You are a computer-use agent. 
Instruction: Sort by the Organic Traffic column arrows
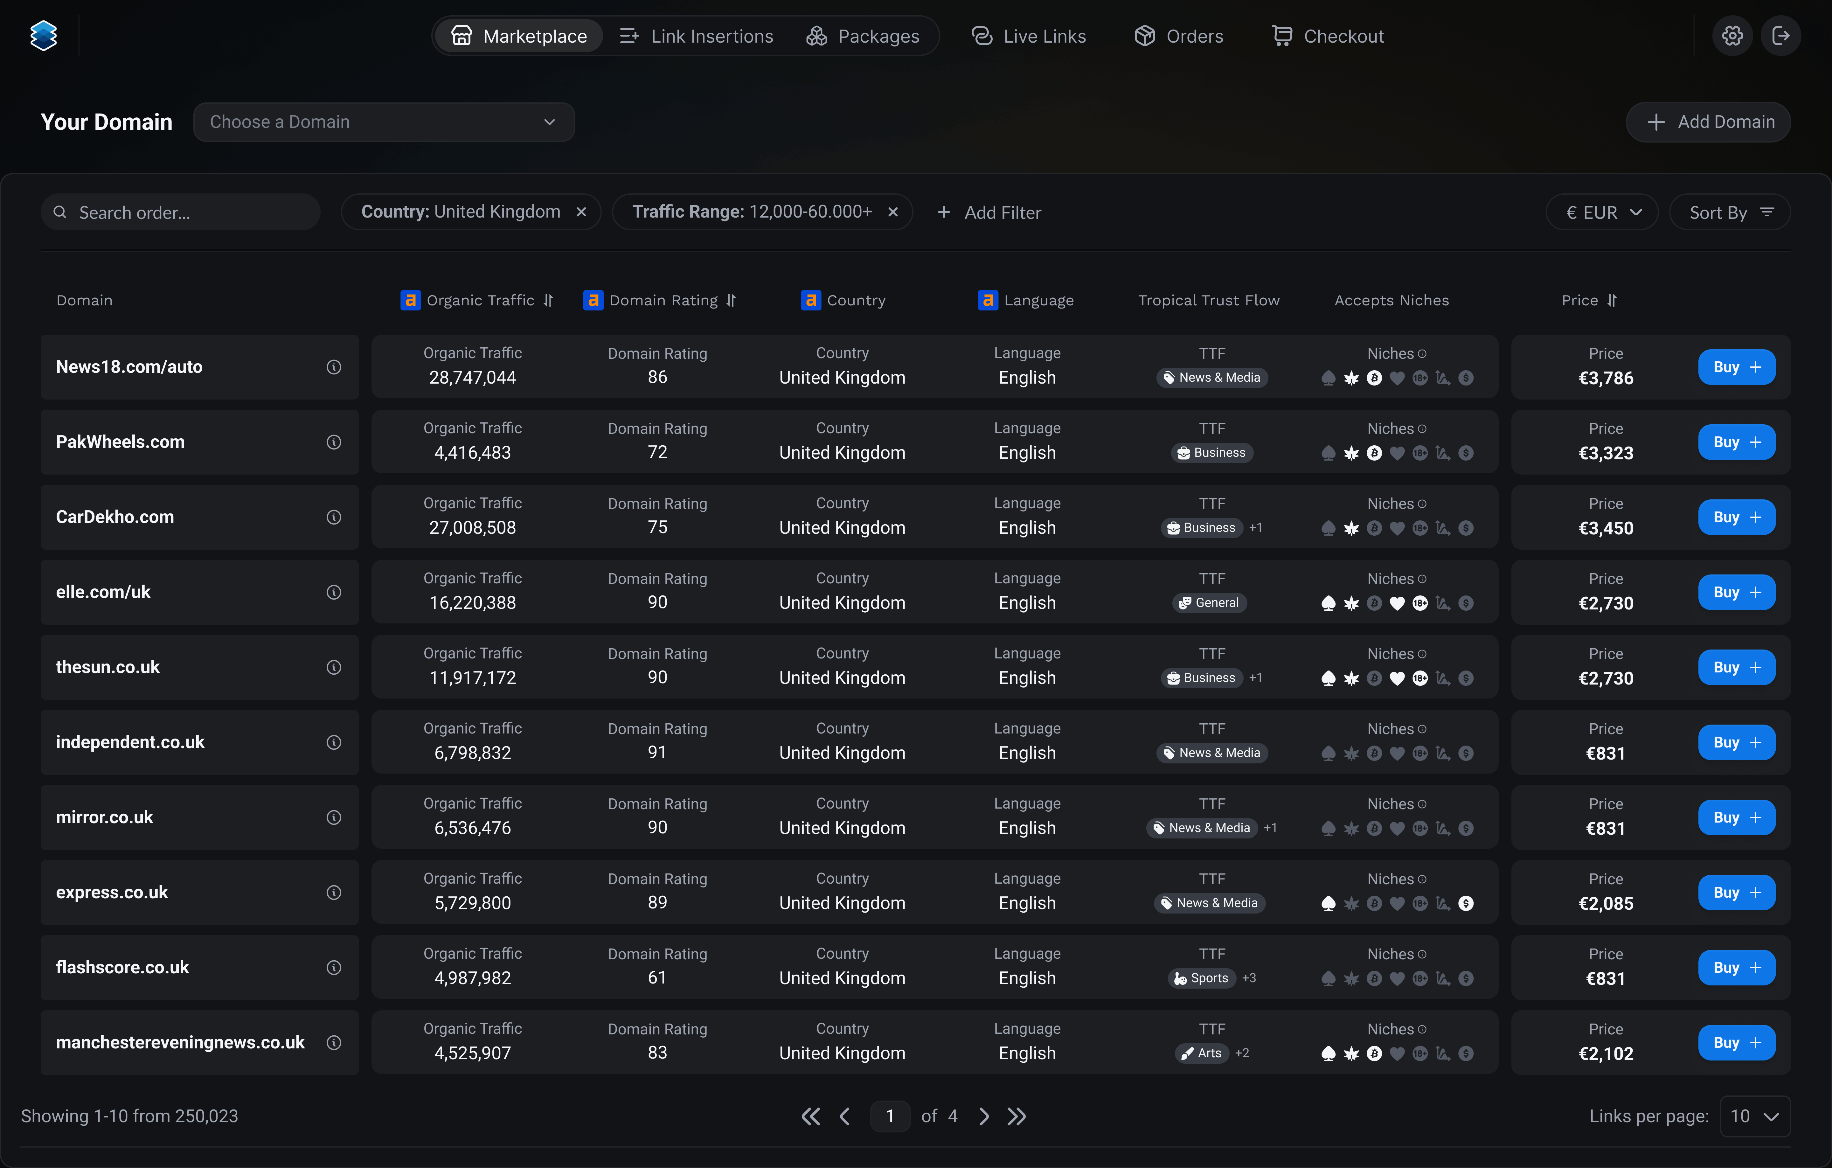(548, 301)
